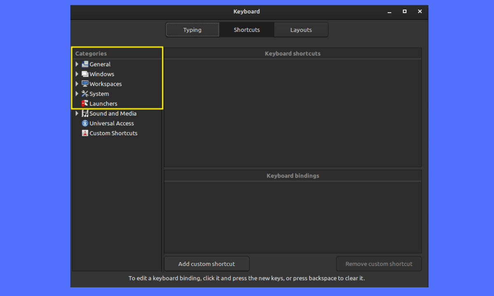Select the Sound and Media icon
The width and height of the screenshot is (494, 296).
click(x=85, y=113)
